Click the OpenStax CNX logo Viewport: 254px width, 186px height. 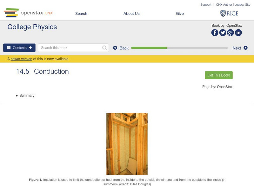[x=29, y=13]
